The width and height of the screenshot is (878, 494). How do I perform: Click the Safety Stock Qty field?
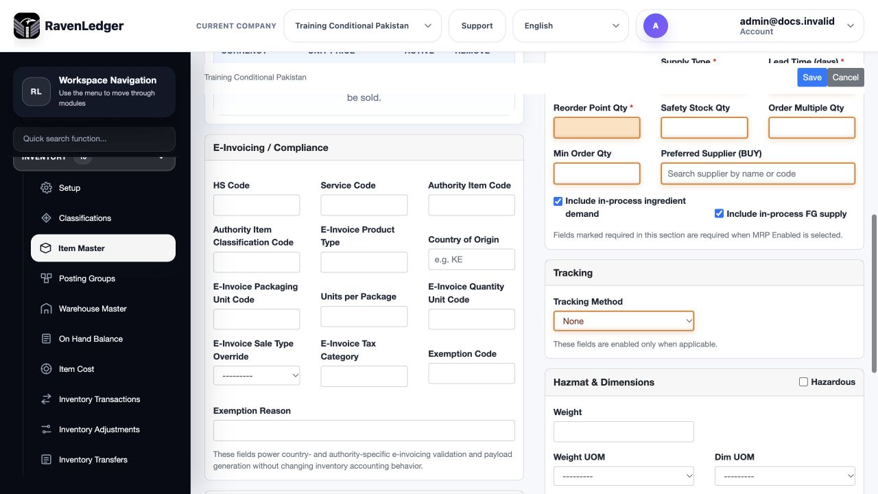[704, 128]
